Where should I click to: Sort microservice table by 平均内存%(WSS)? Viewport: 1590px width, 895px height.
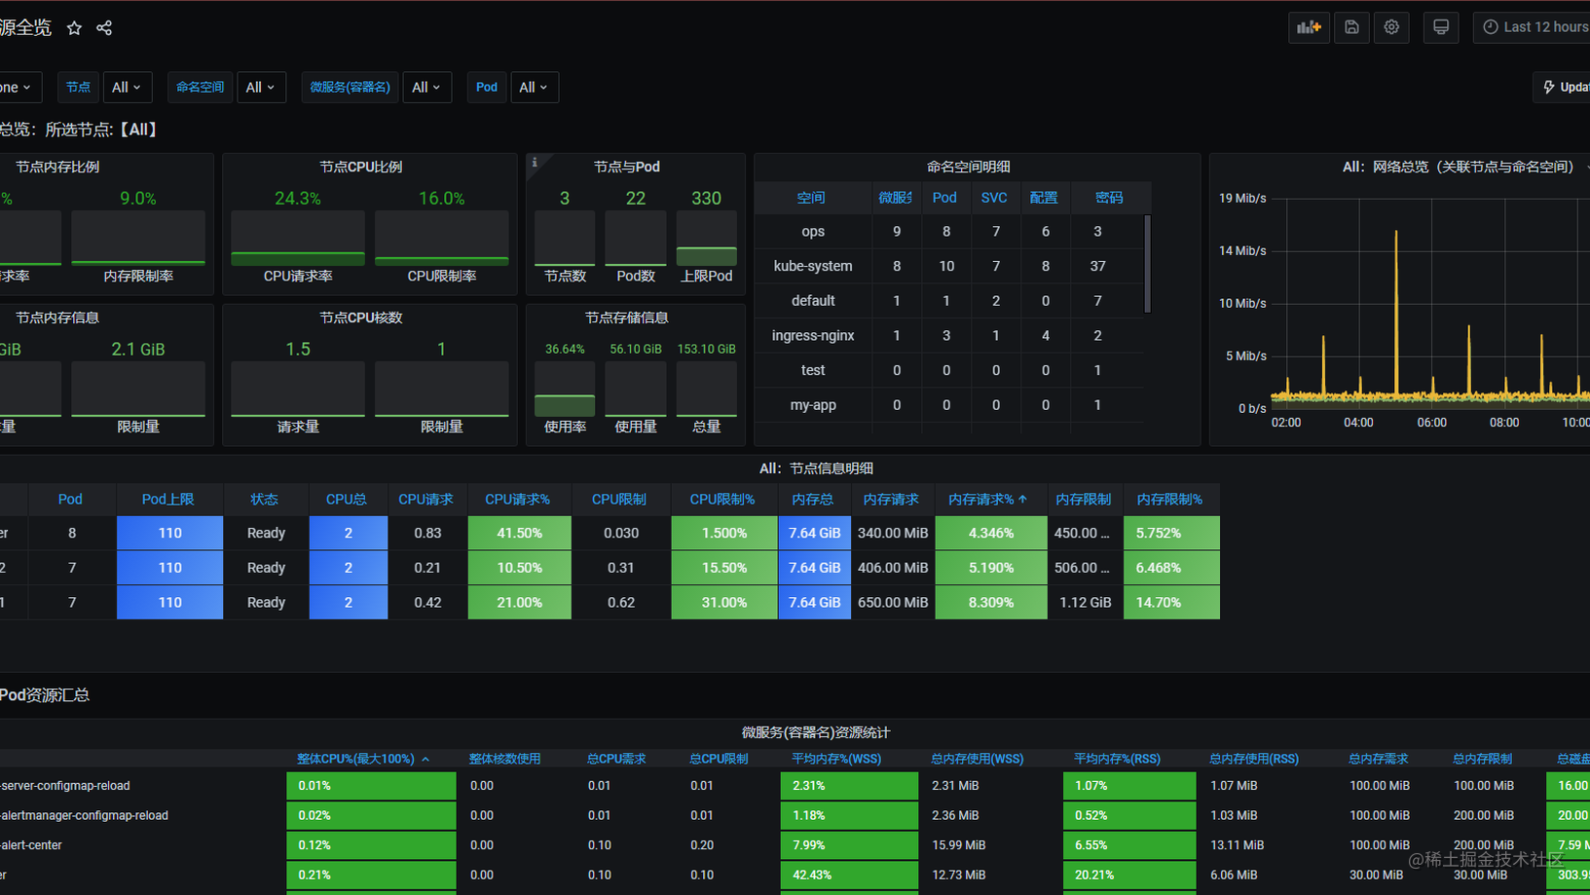click(837, 759)
